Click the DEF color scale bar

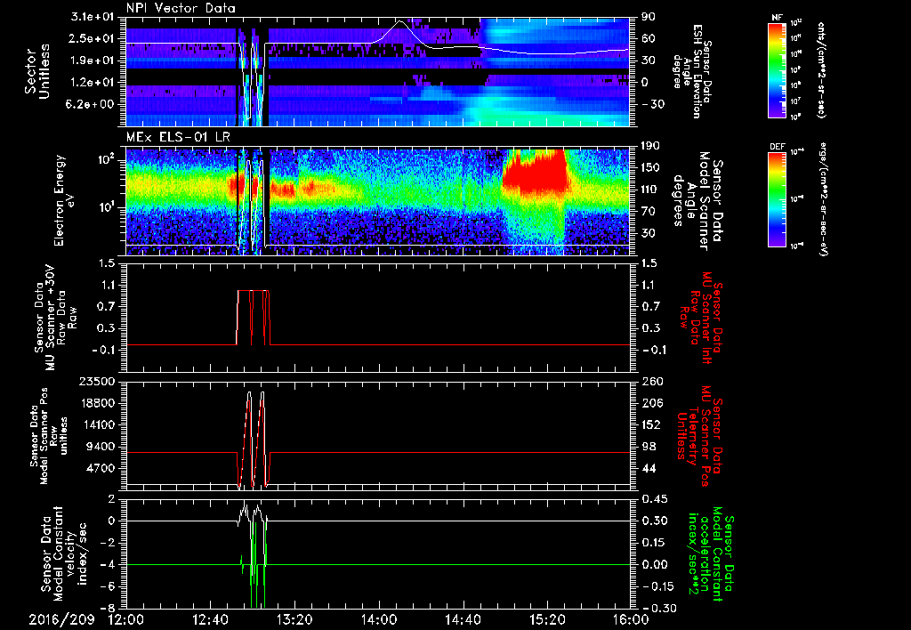[777, 199]
